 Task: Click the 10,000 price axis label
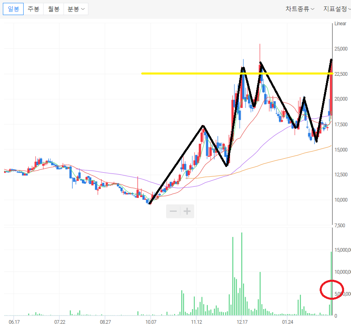tap(341, 200)
